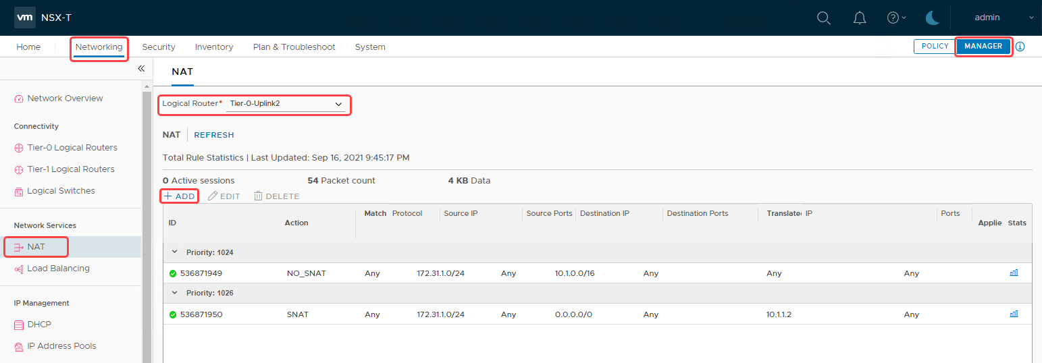Open Tier-0 Logical Routers page
This screenshot has width=1042, height=363.
click(72, 148)
